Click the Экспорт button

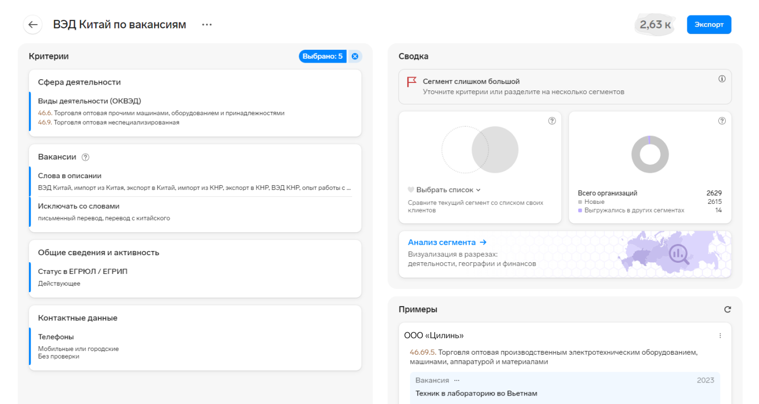(x=709, y=25)
